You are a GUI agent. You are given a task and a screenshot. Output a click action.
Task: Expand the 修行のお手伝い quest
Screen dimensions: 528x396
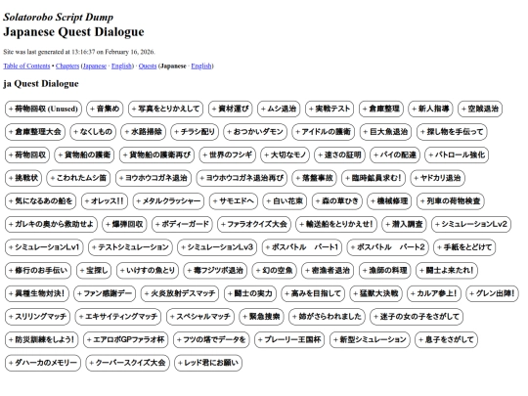tap(38, 270)
